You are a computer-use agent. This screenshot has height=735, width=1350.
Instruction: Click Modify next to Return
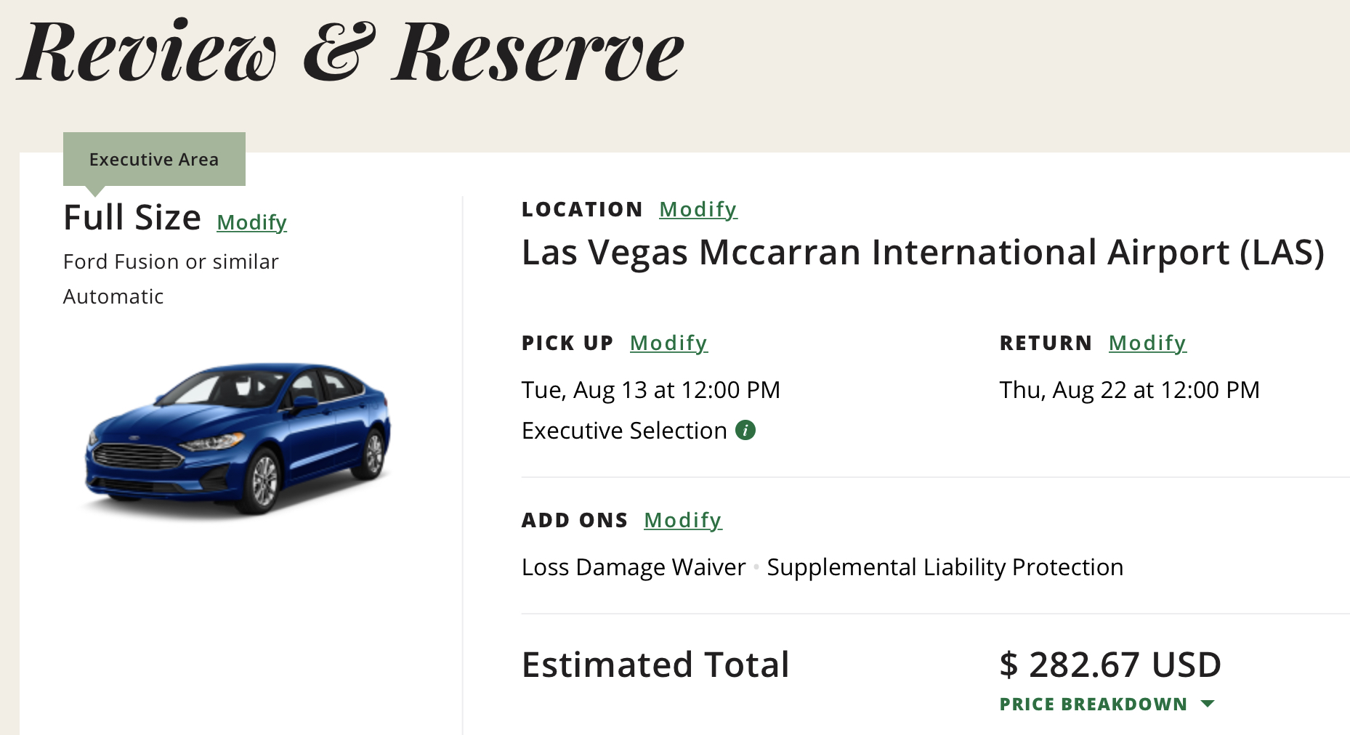[1147, 343]
